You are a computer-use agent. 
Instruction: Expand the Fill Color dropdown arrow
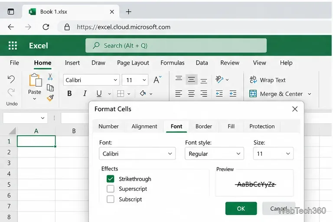[x=151, y=94]
